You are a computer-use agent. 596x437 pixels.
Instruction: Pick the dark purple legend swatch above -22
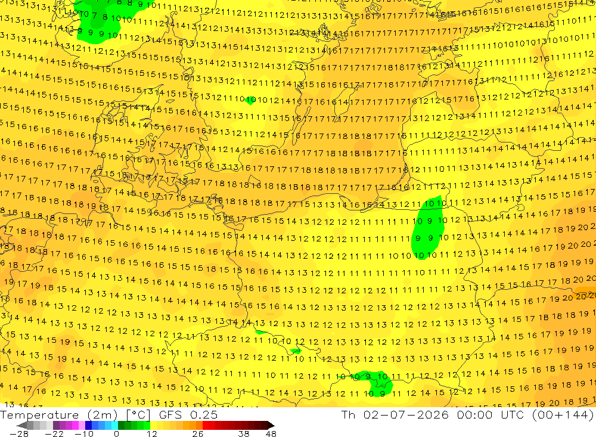point(56,425)
